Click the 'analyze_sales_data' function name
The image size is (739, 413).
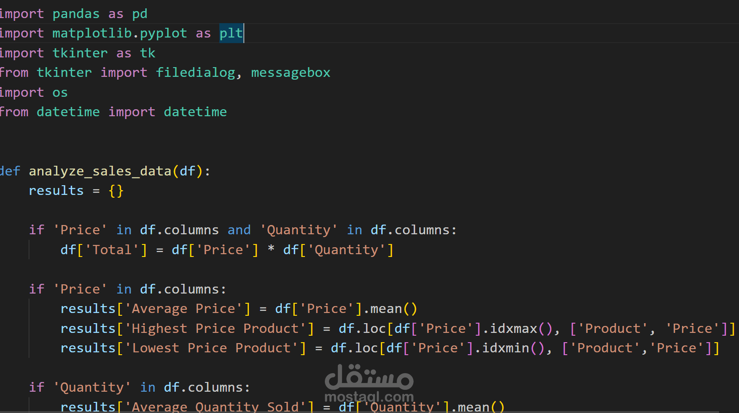(100, 171)
